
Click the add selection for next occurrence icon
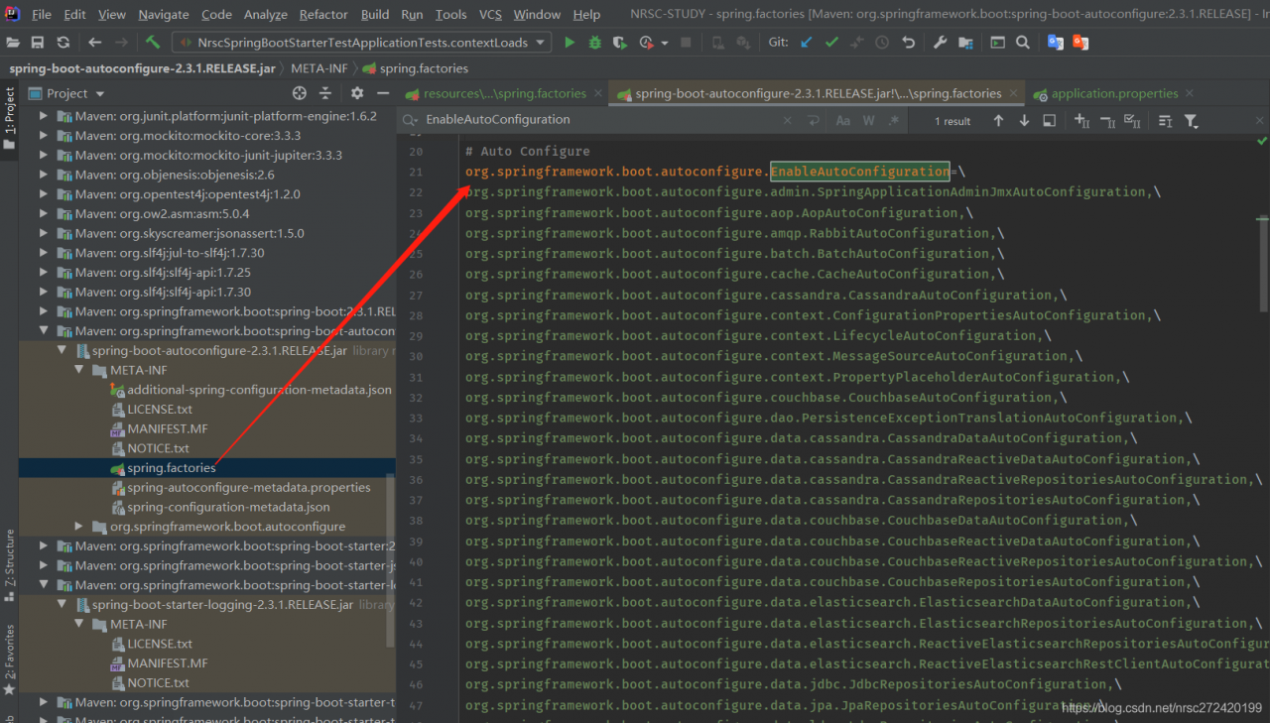[x=1082, y=120]
